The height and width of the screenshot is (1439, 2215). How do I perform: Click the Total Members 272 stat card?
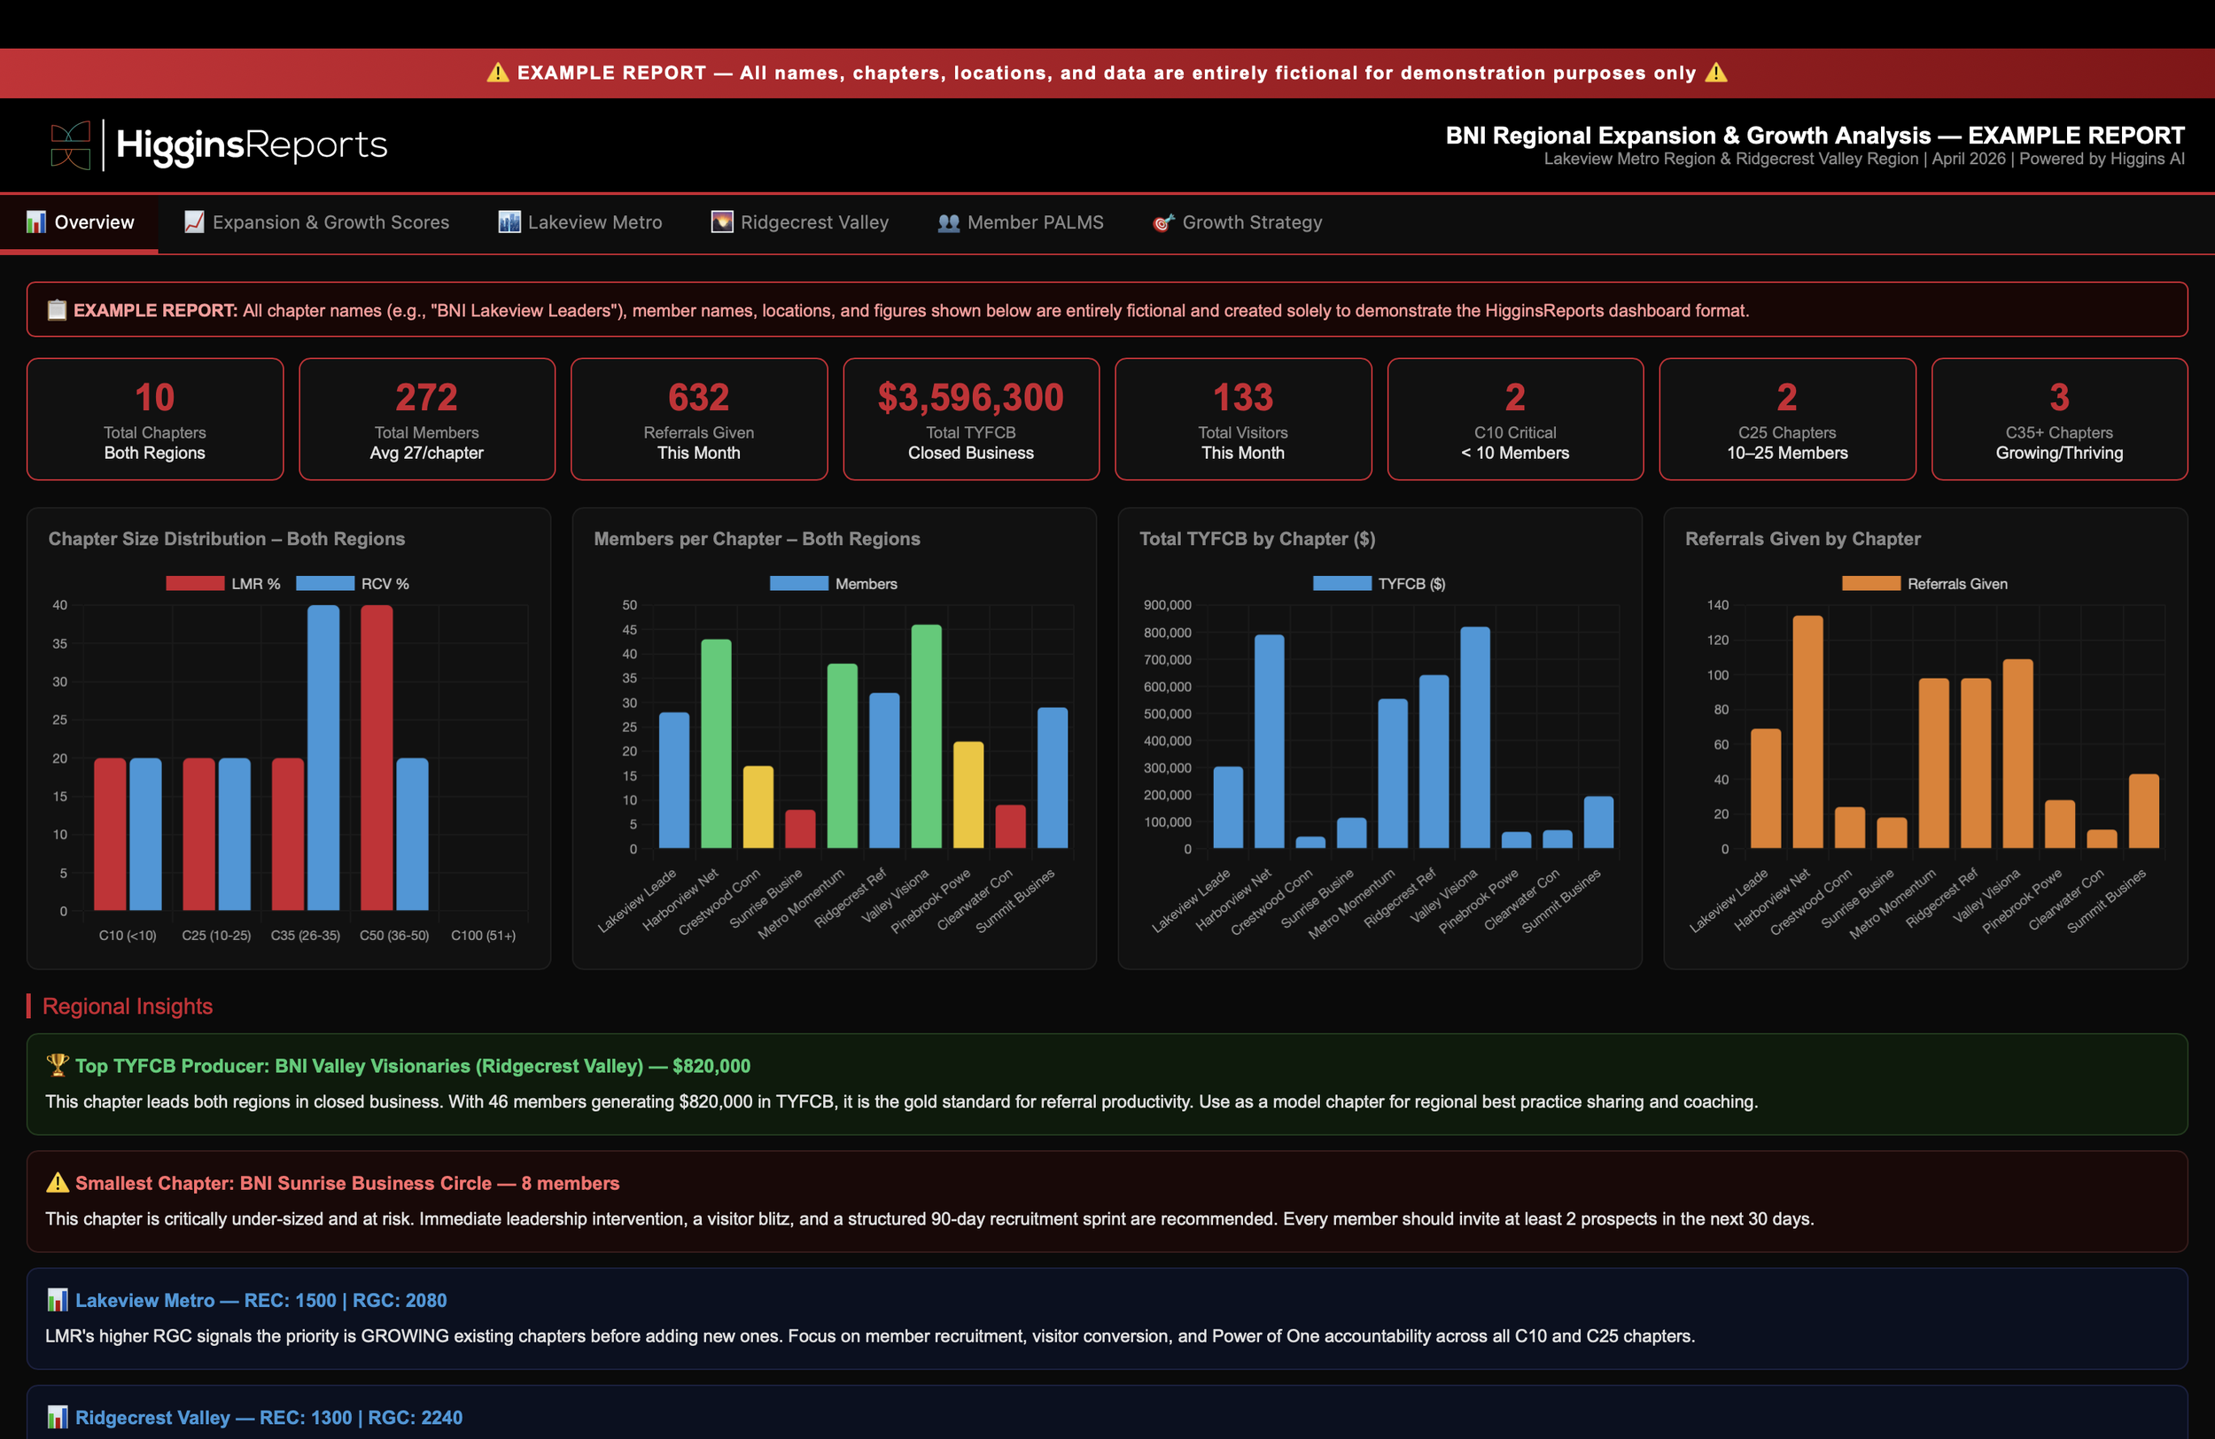(426, 419)
